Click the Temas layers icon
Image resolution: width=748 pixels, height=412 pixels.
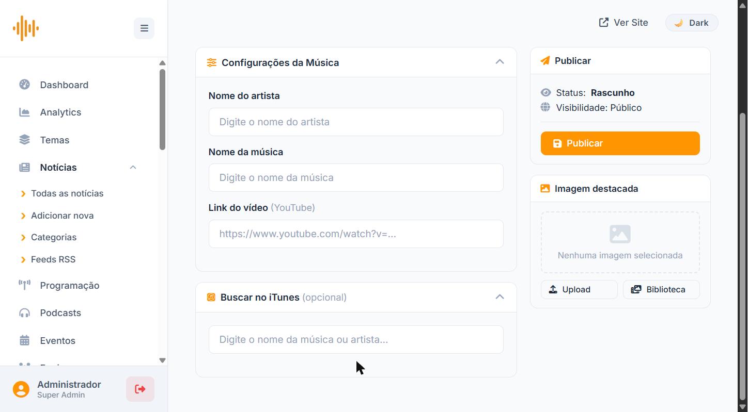tap(24, 140)
